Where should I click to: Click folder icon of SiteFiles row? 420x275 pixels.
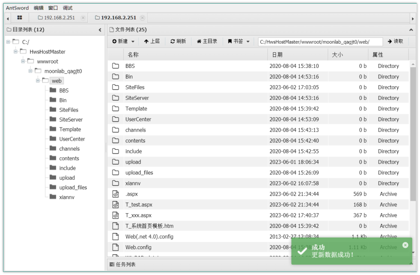pos(115,87)
